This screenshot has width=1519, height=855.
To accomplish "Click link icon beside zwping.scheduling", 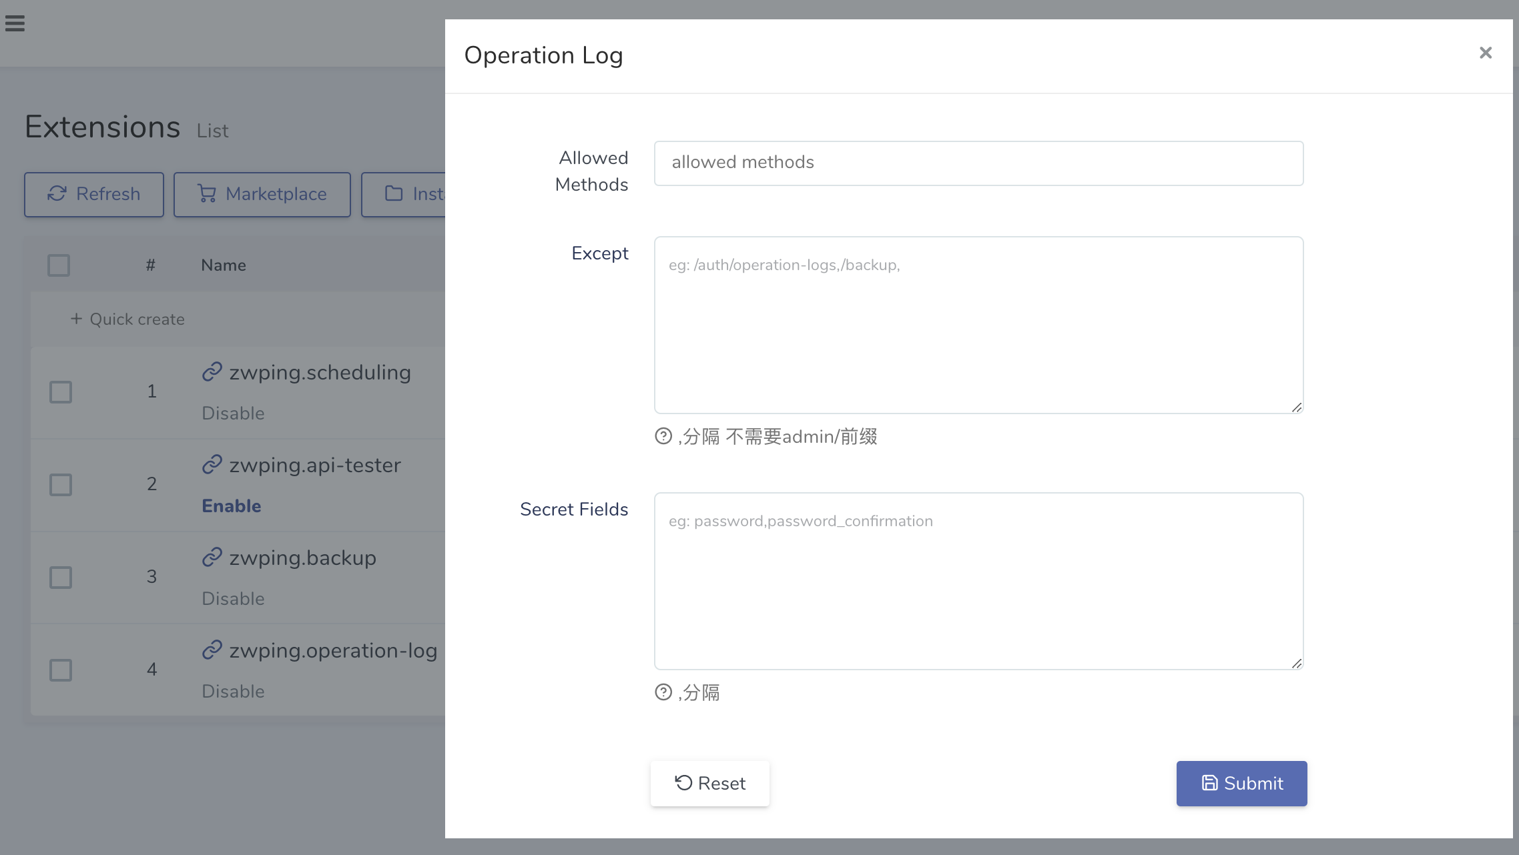I will (x=212, y=371).
